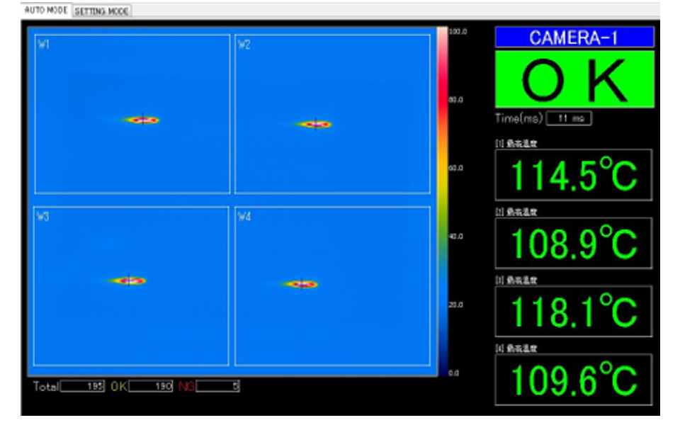Select the 118.1°C temperature readout
Image resolution: width=680 pixels, height=425 pixels.
574,312
